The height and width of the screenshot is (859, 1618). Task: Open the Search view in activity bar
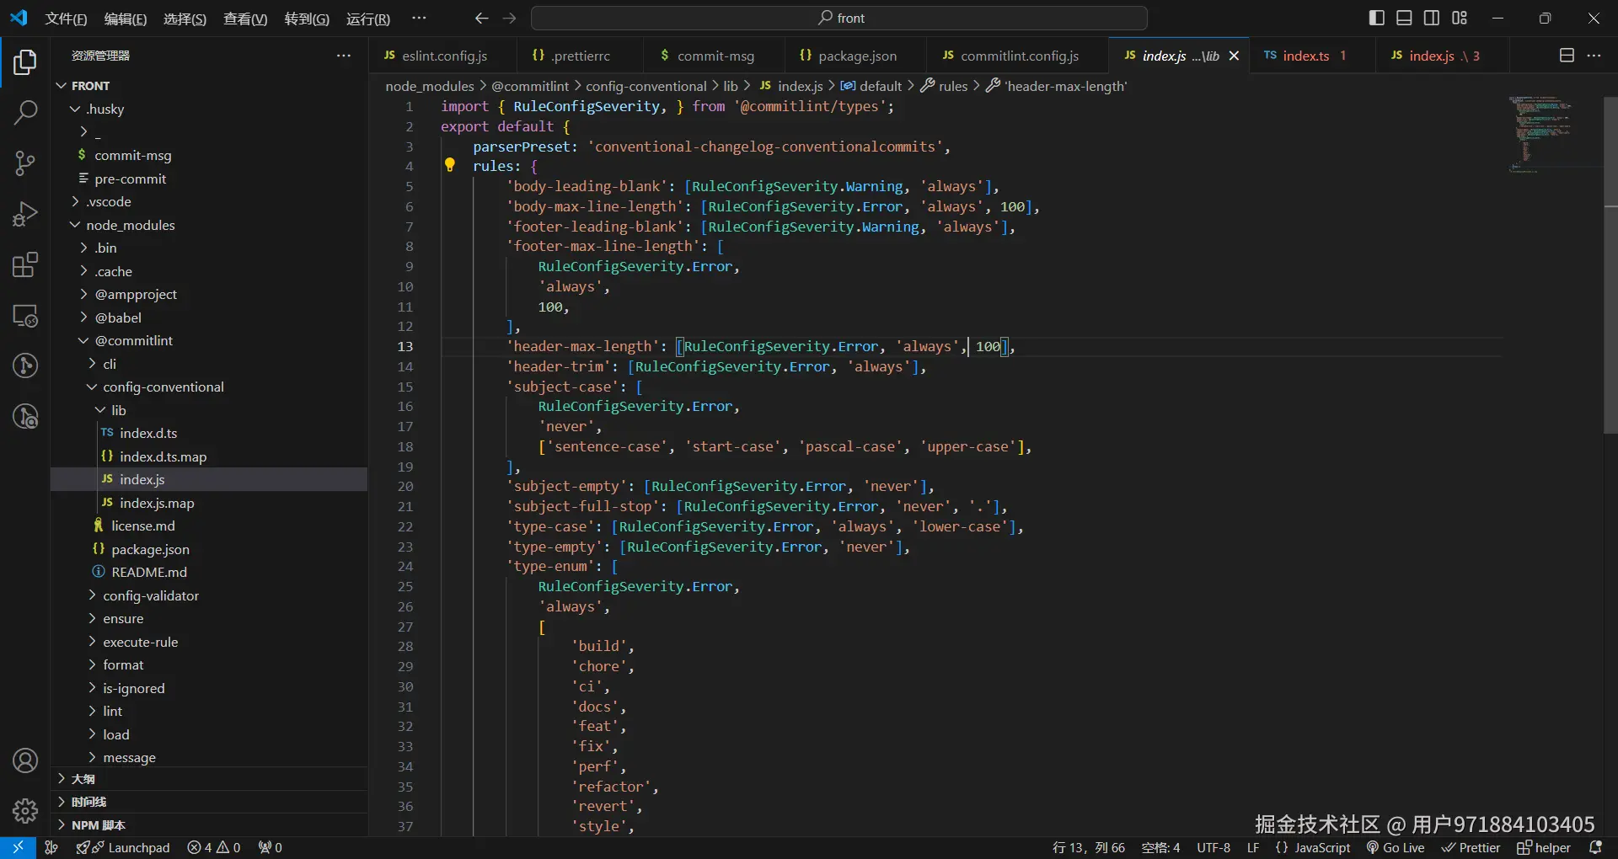click(x=25, y=112)
